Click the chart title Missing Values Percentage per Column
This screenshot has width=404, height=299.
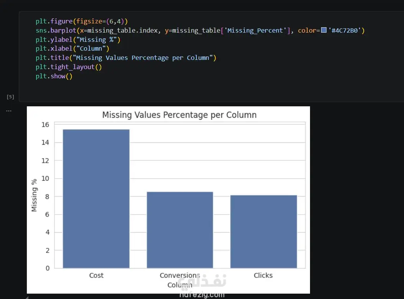point(179,115)
